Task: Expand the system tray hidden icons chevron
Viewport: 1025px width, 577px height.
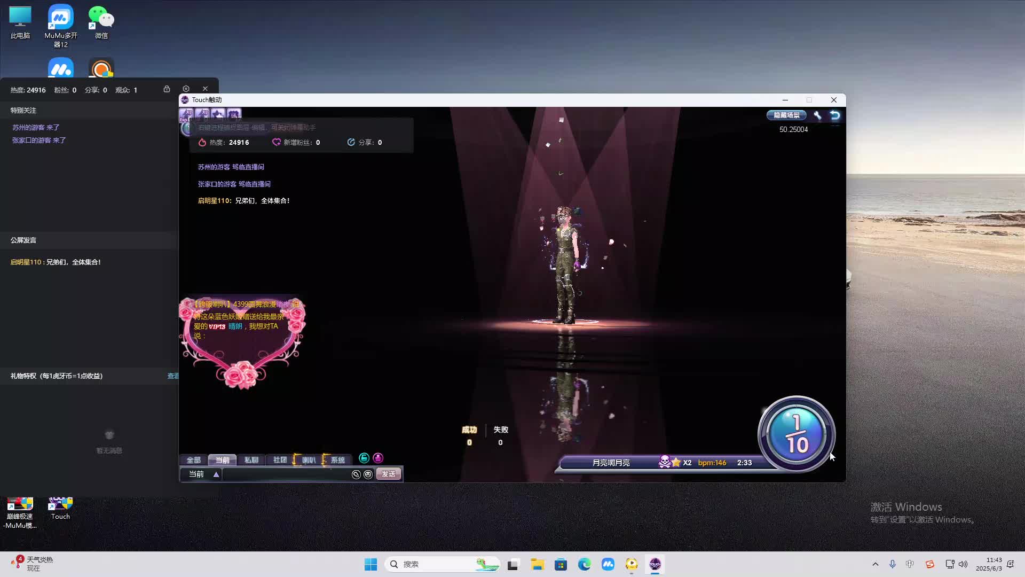Action: click(875, 564)
